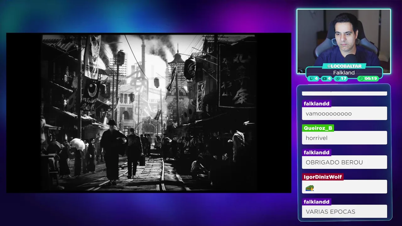Click the 'horrivel' chat message

(344, 138)
